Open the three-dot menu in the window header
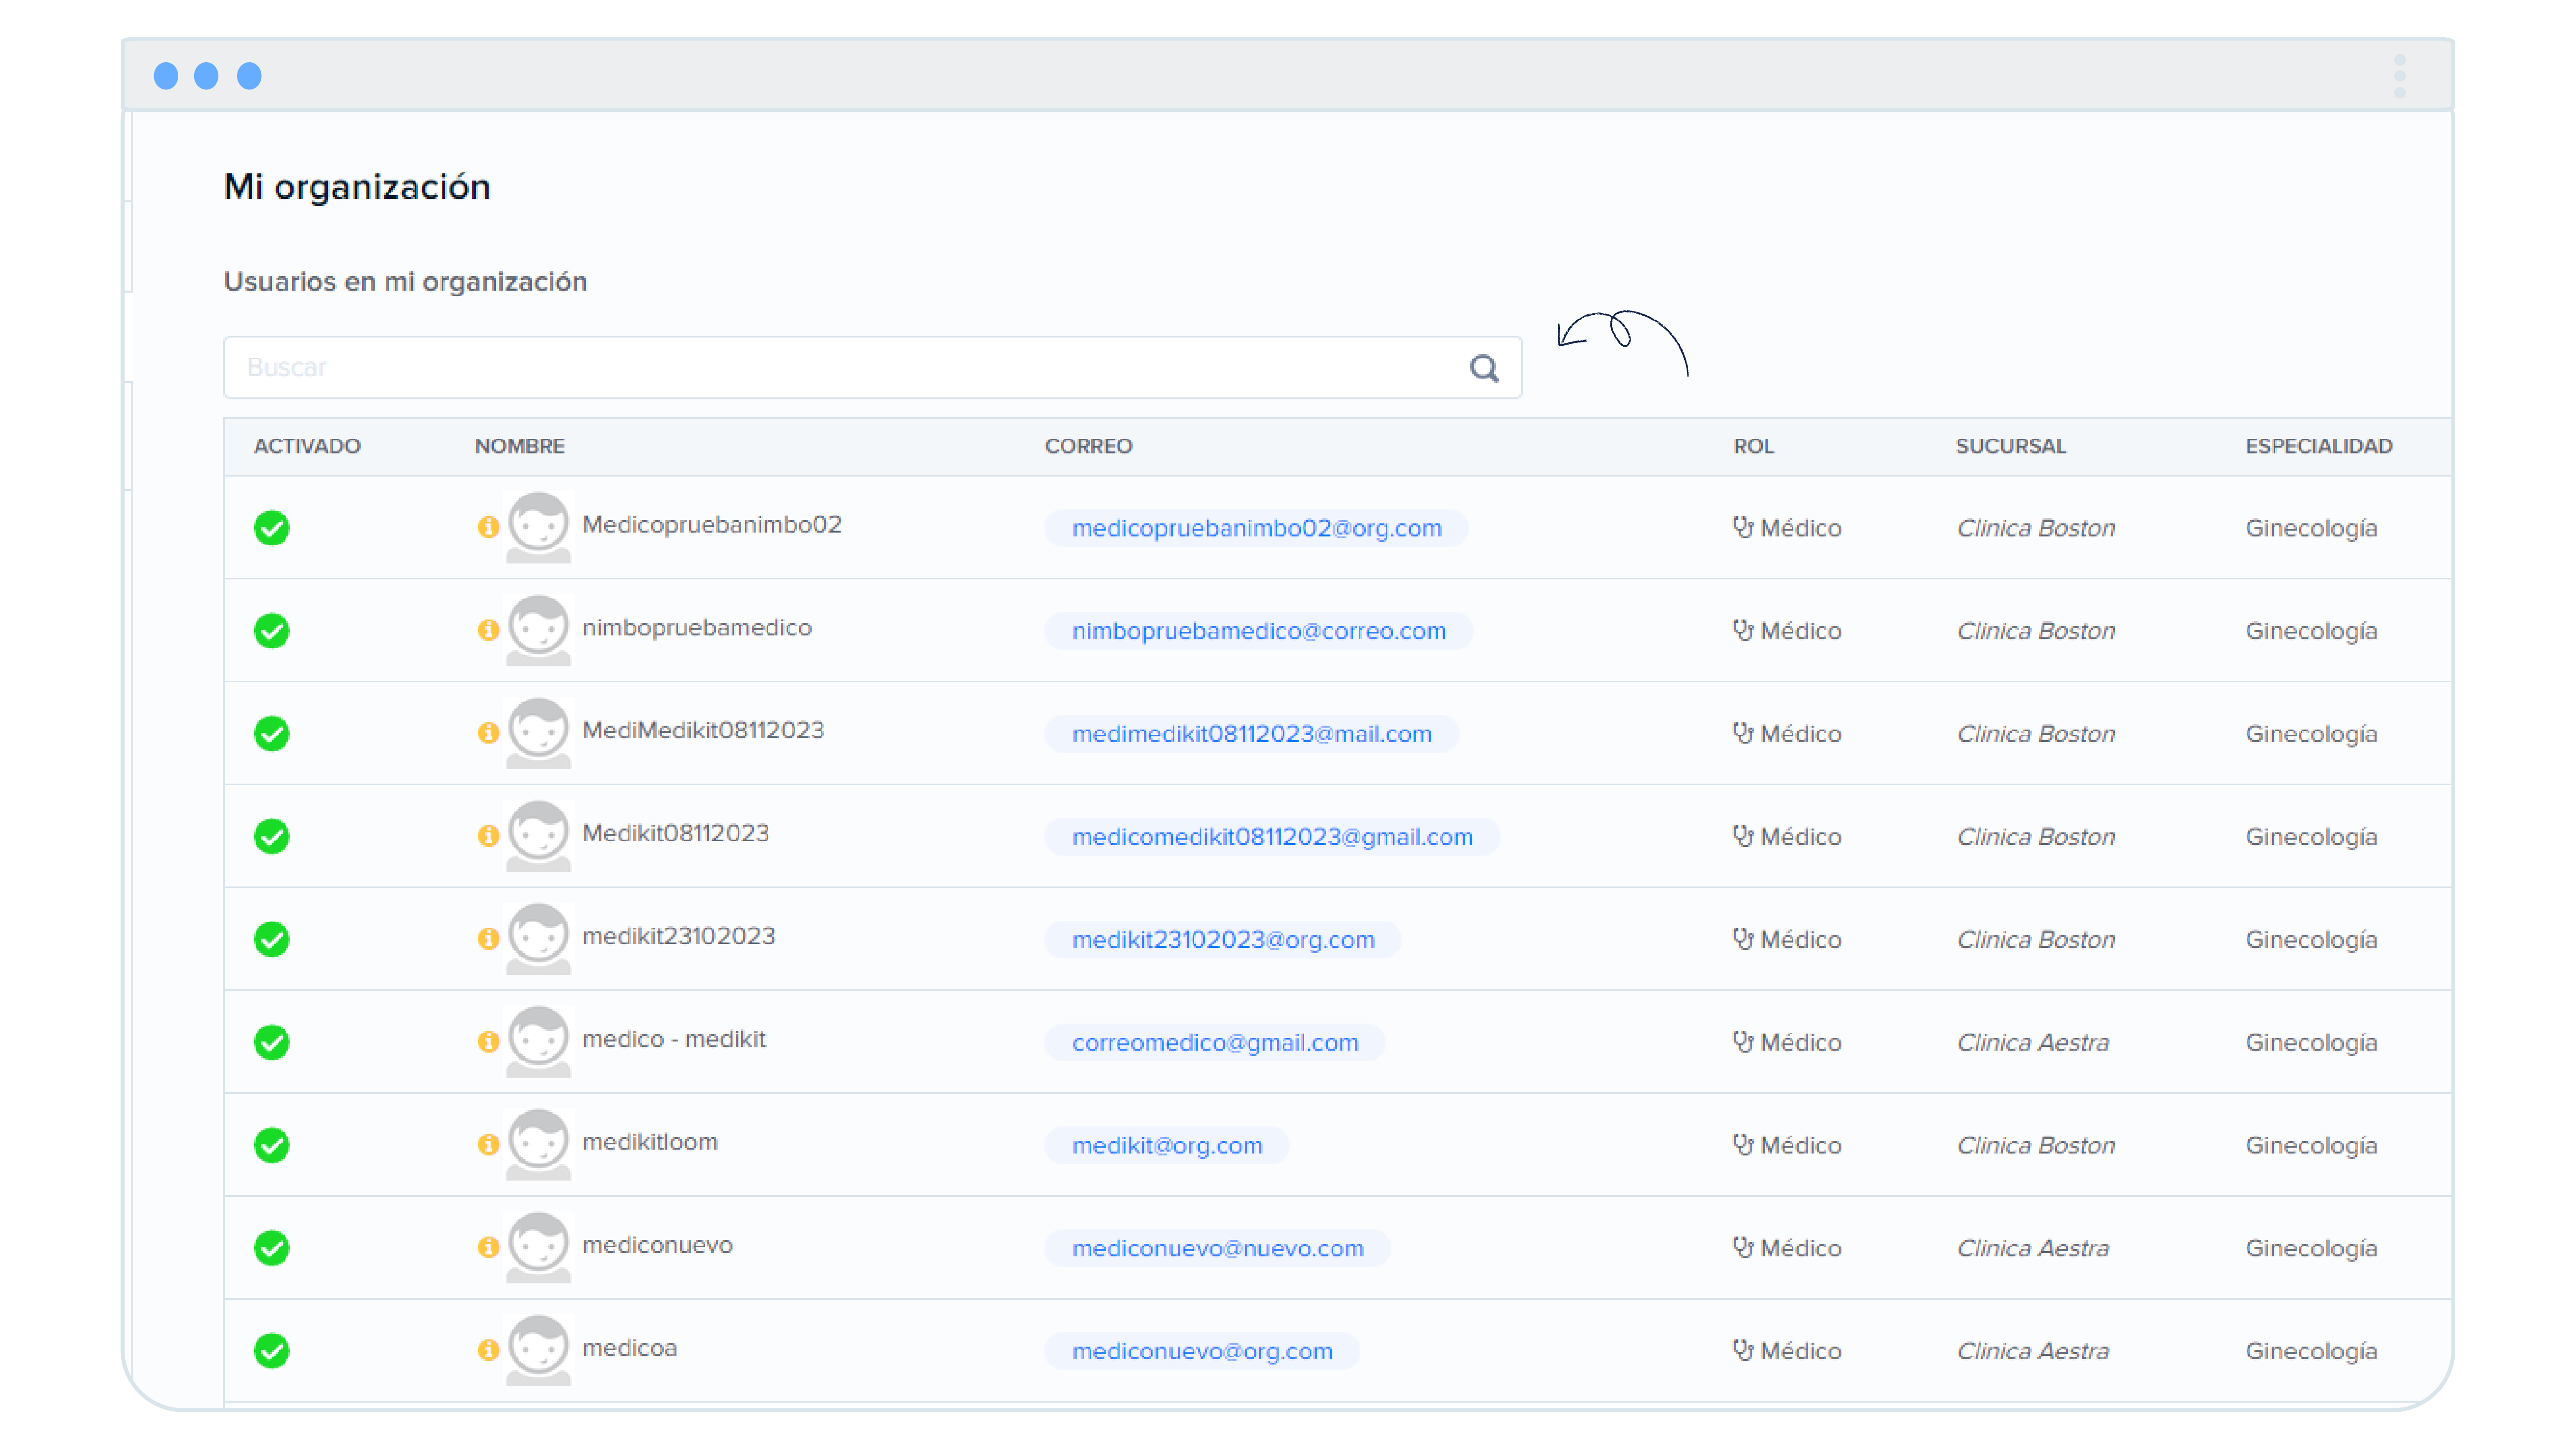 [x=2399, y=76]
